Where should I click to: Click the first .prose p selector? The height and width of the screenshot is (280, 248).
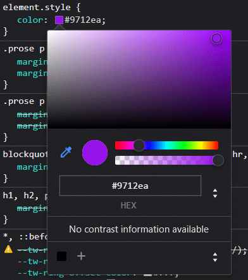[x=24, y=49]
